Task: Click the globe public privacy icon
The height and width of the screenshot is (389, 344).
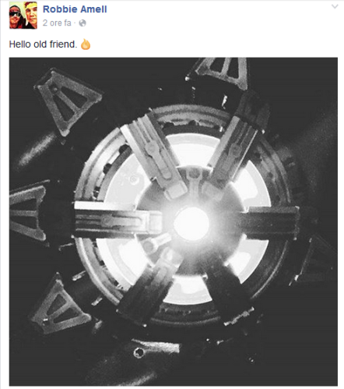Action: click(x=82, y=23)
